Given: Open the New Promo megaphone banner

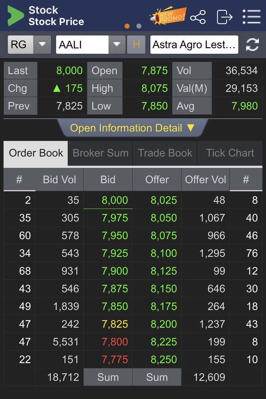Looking at the screenshot, I should pos(168,16).
